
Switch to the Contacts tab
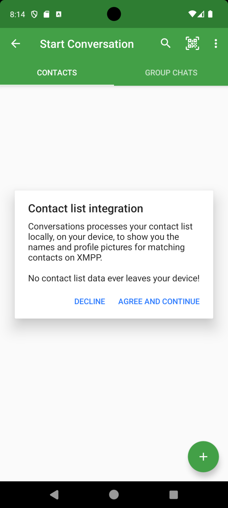tap(57, 73)
